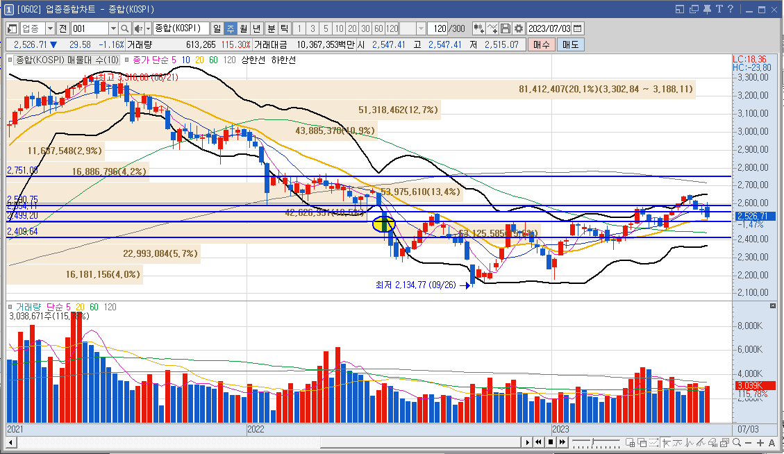The width and height of the screenshot is (784, 454).
Task: Click the 001 code input field
Action: 90,28
